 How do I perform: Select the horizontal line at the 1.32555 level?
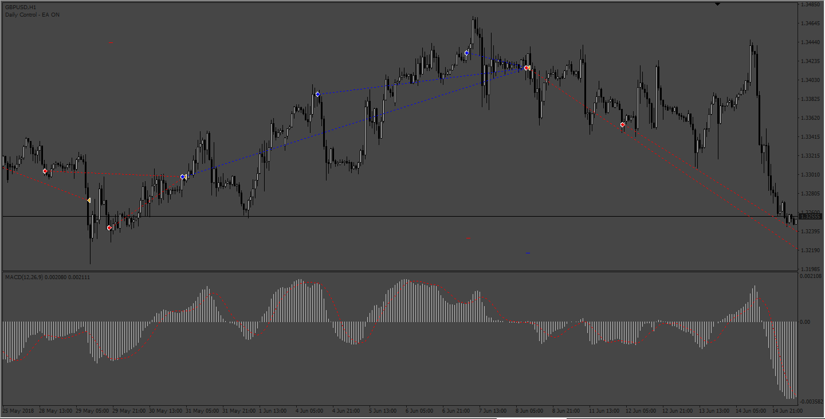tap(399, 216)
